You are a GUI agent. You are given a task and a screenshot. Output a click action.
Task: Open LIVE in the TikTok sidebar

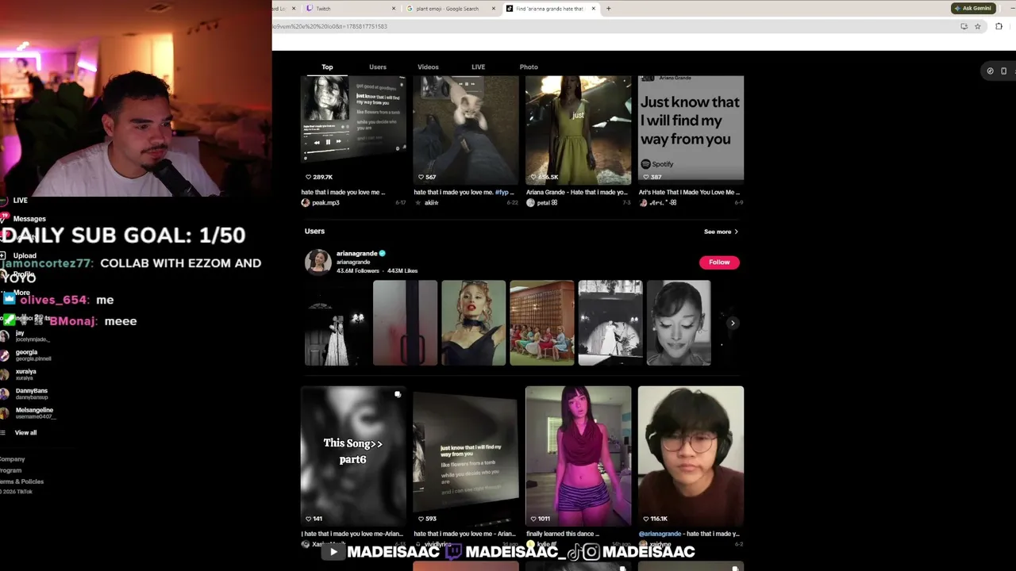point(20,201)
